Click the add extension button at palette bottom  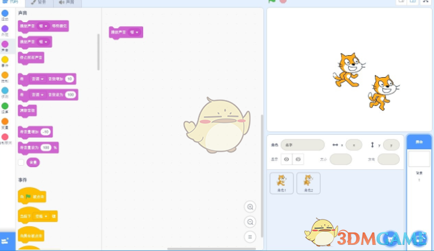[7, 241]
